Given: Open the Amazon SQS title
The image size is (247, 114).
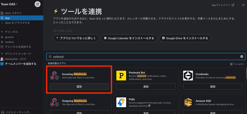Looking at the screenshot, I should click(x=203, y=101).
